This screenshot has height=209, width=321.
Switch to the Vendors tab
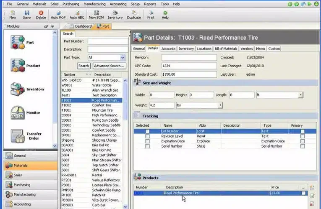click(x=246, y=49)
